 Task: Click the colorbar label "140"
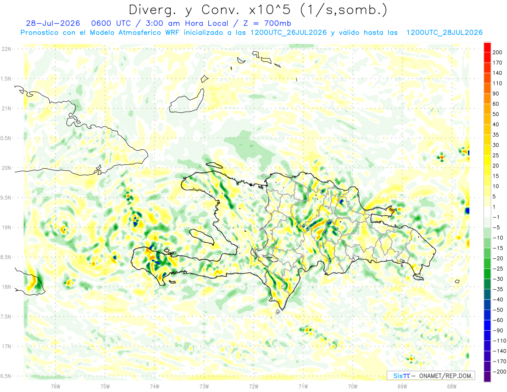click(497, 73)
